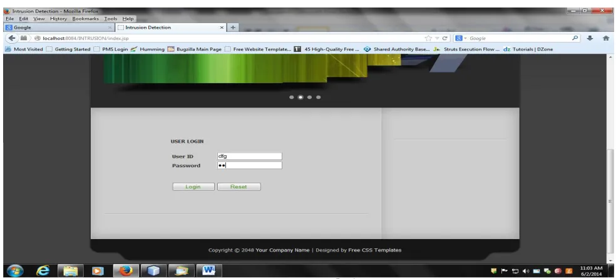Viewport: 616px width, 279px height.
Task: Go to the Home page icon
Action: coord(606,38)
